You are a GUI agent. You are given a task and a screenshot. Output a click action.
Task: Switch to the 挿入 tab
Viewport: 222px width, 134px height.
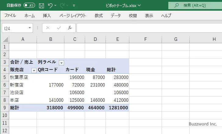click(47, 16)
